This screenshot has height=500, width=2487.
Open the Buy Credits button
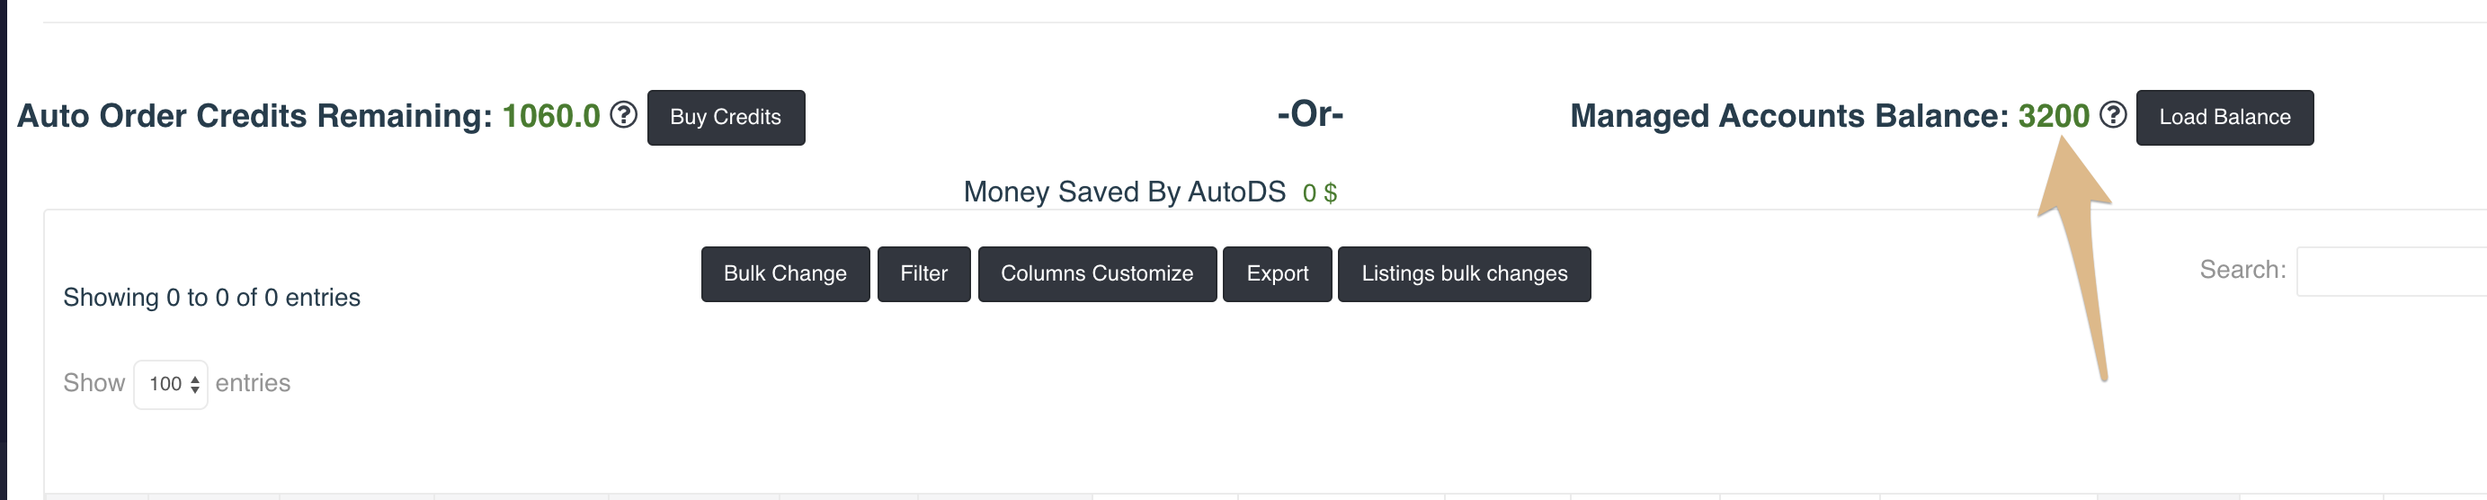click(x=725, y=118)
